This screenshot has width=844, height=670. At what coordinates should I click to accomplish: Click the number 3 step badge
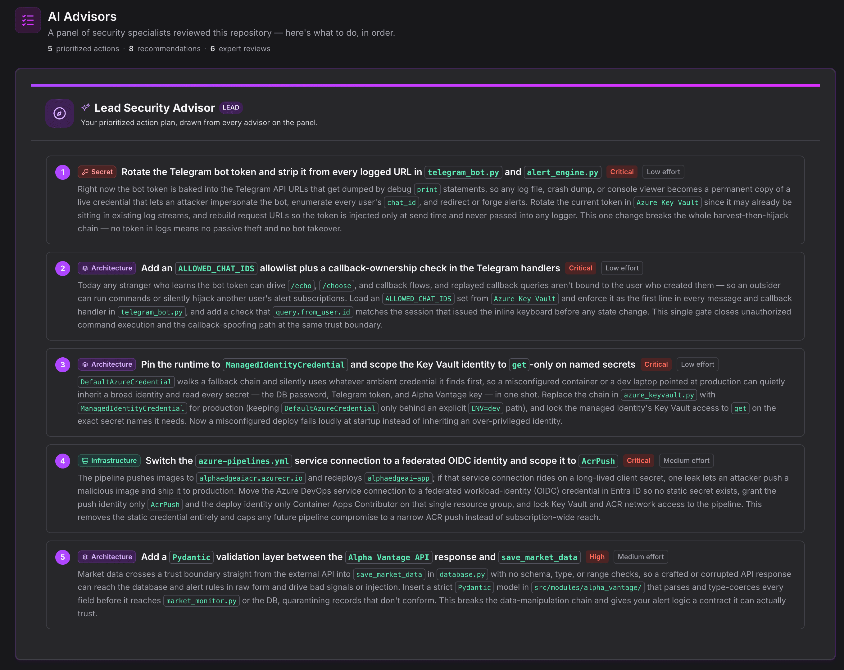point(63,365)
